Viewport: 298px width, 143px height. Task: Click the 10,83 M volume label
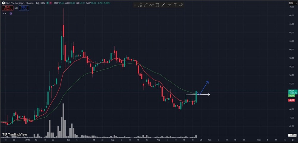(292, 135)
